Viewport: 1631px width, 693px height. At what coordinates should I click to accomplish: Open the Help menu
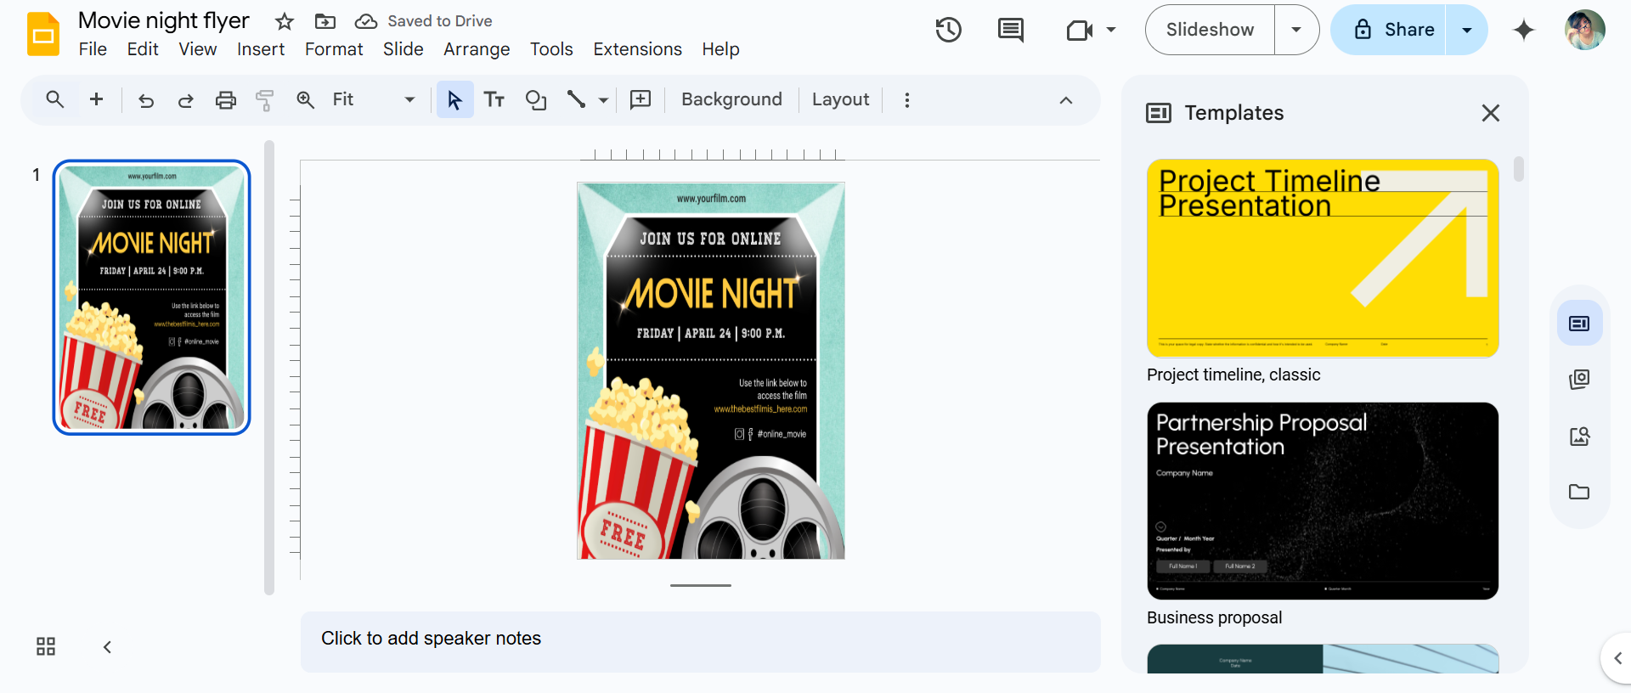coord(720,49)
